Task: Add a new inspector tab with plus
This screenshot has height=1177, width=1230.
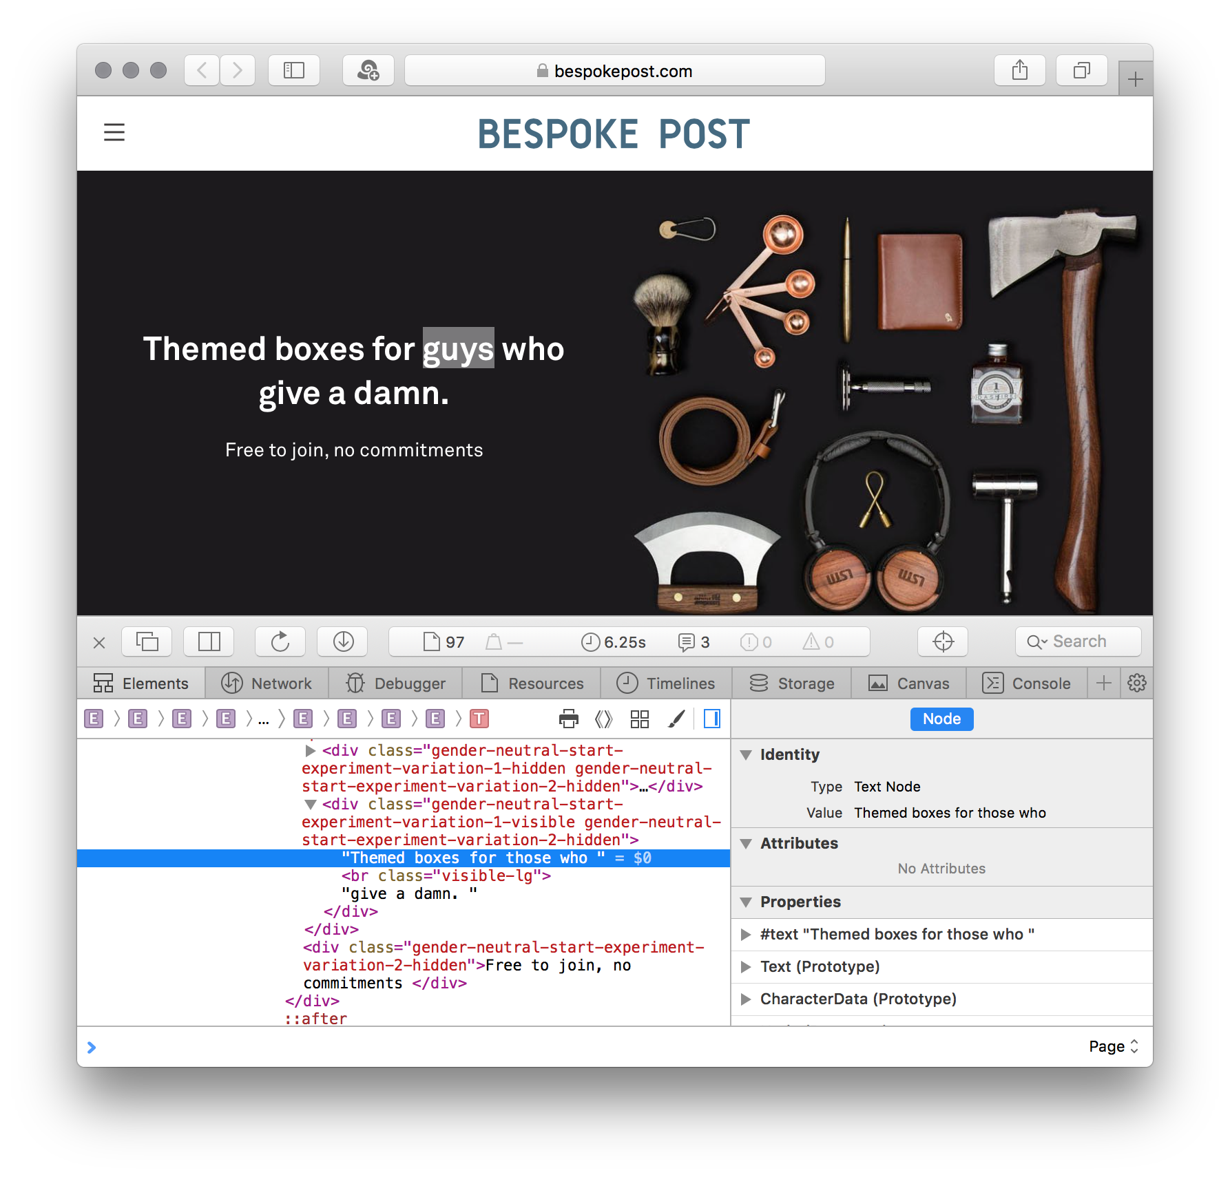Action: point(1104,683)
